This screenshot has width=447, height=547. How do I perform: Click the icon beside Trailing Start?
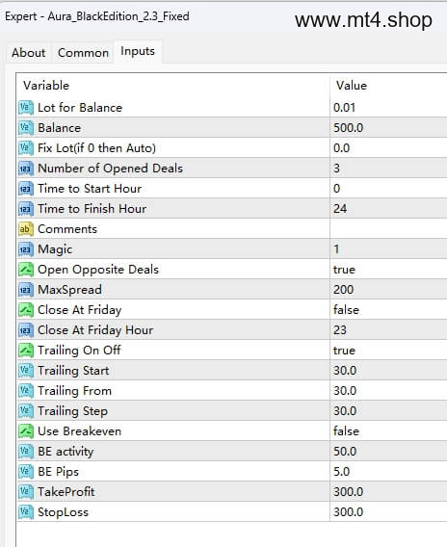tap(26, 371)
